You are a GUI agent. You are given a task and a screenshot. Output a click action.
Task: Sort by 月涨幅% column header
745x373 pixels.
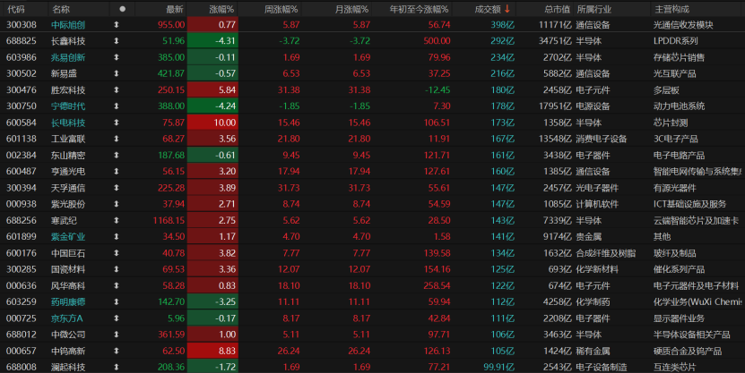point(351,9)
